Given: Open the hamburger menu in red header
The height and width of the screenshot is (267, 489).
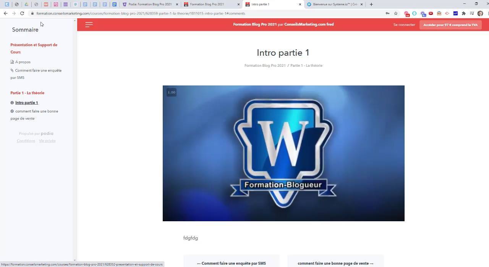Looking at the screenshot, I should [x=89, y=25].
